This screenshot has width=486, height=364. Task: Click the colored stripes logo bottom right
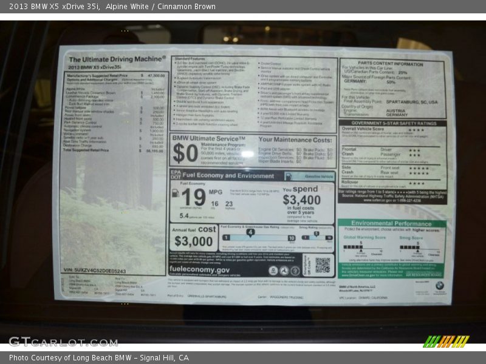pyautogui.click(x=446, y=341)
